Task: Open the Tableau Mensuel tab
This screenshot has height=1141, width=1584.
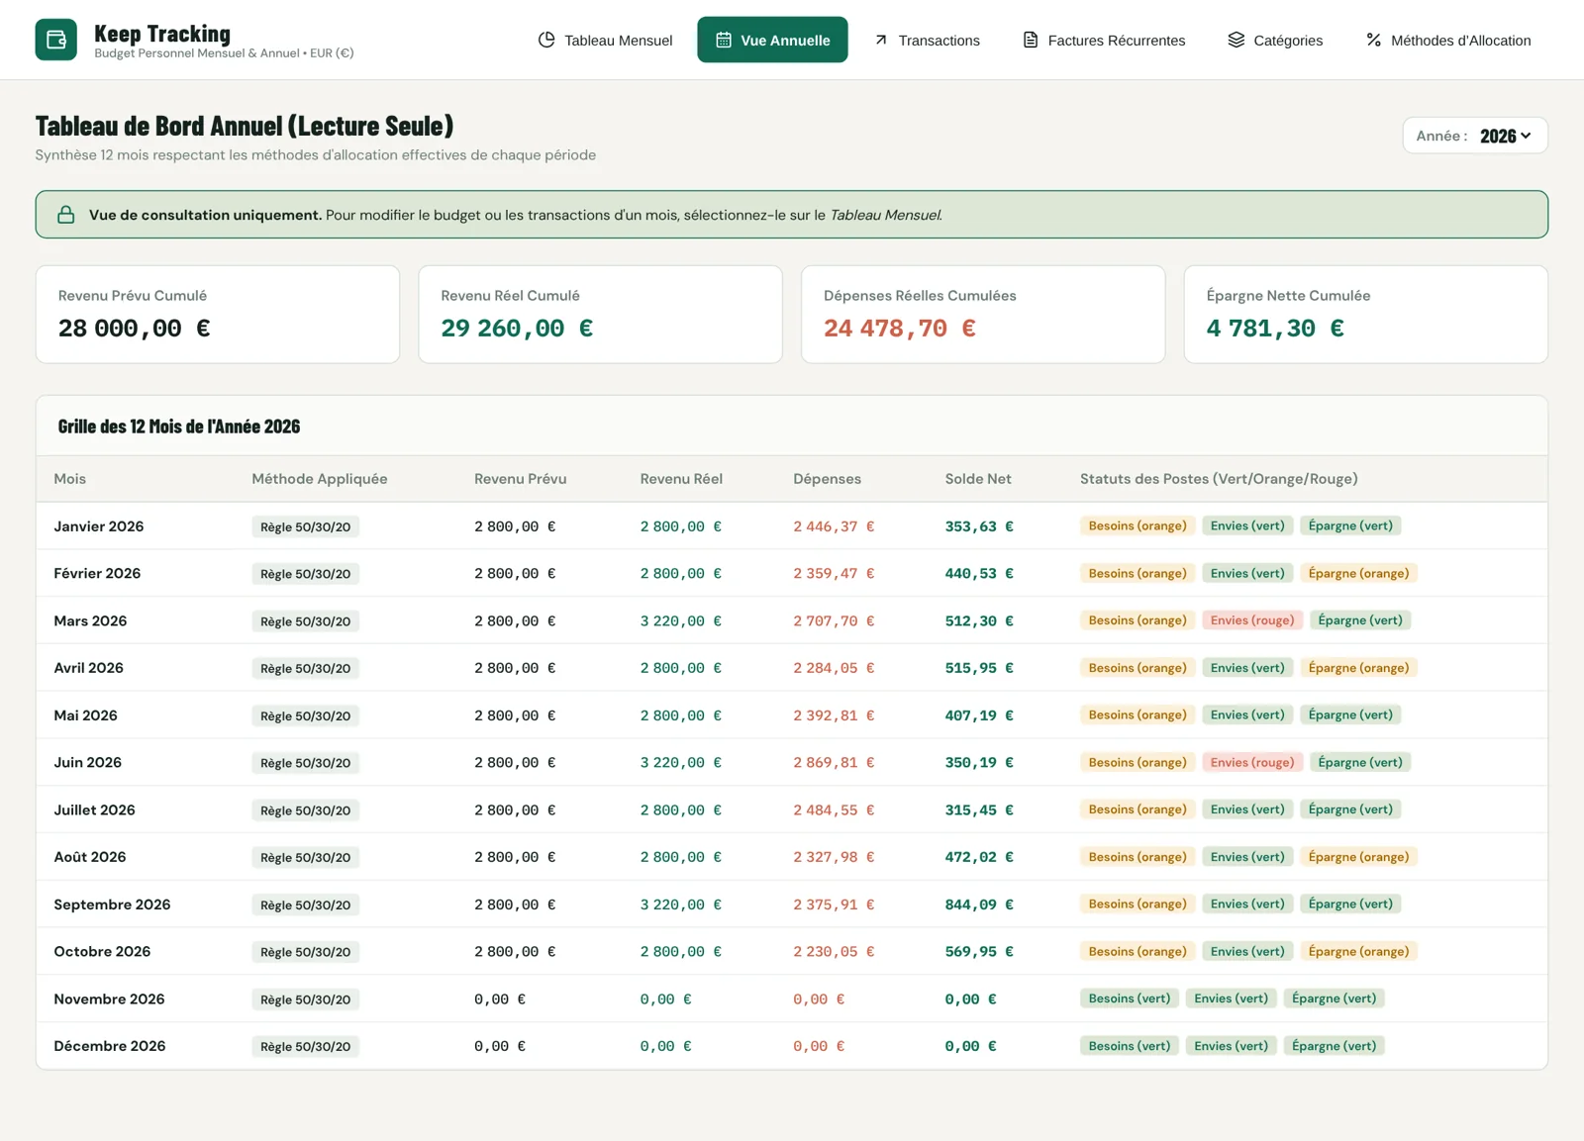Action: pos(605,40)
